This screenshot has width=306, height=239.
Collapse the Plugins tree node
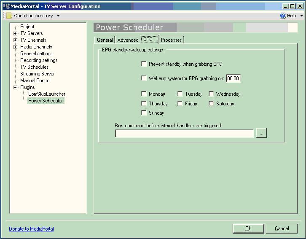tap(16, 87)
